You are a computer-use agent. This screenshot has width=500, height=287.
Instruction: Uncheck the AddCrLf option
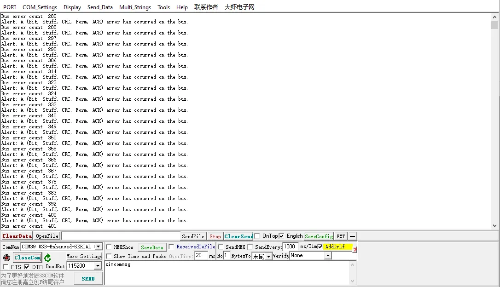tap(320, 247)
